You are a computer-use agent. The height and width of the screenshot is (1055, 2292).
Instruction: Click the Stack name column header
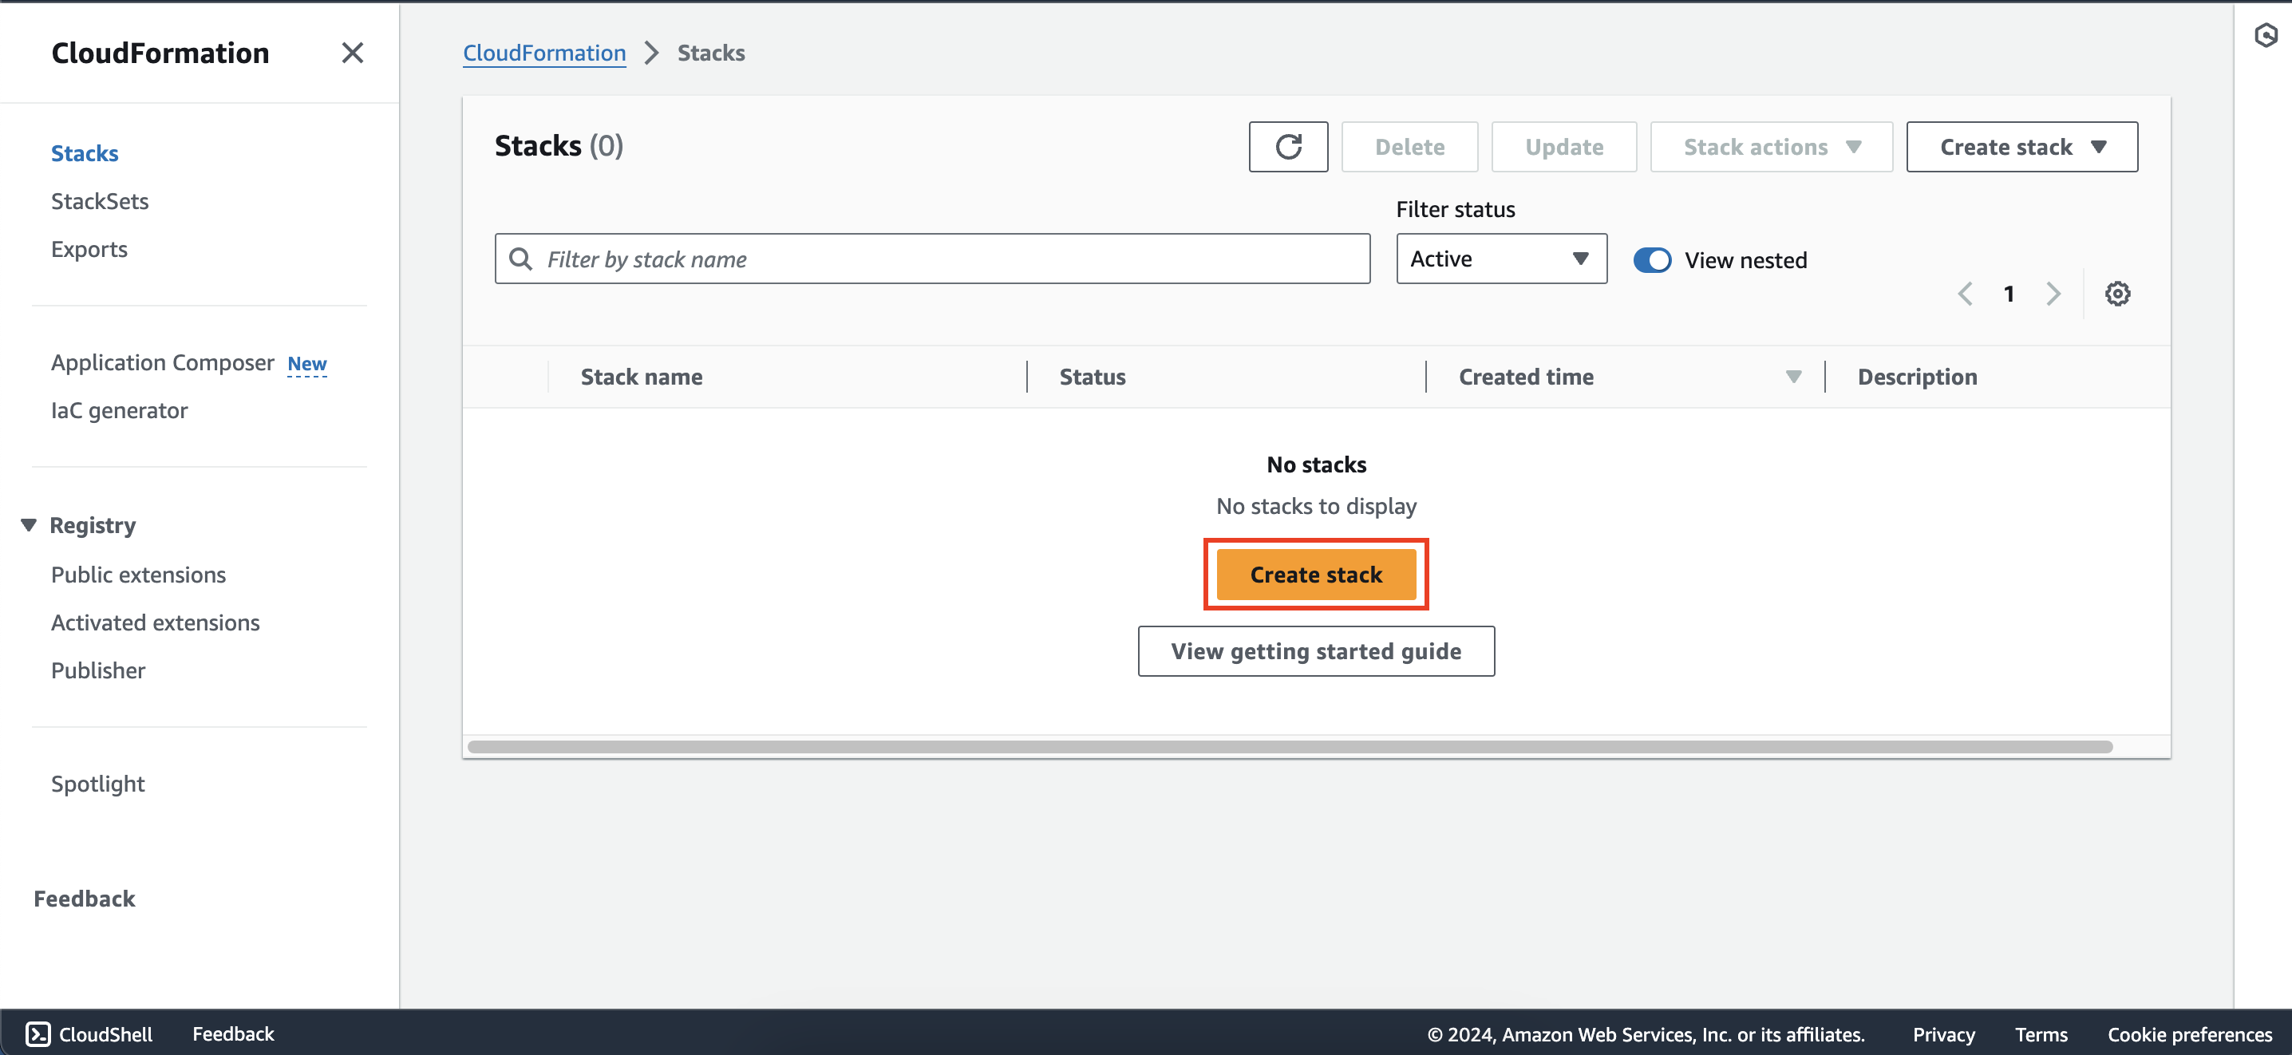(x=642, y=377)
